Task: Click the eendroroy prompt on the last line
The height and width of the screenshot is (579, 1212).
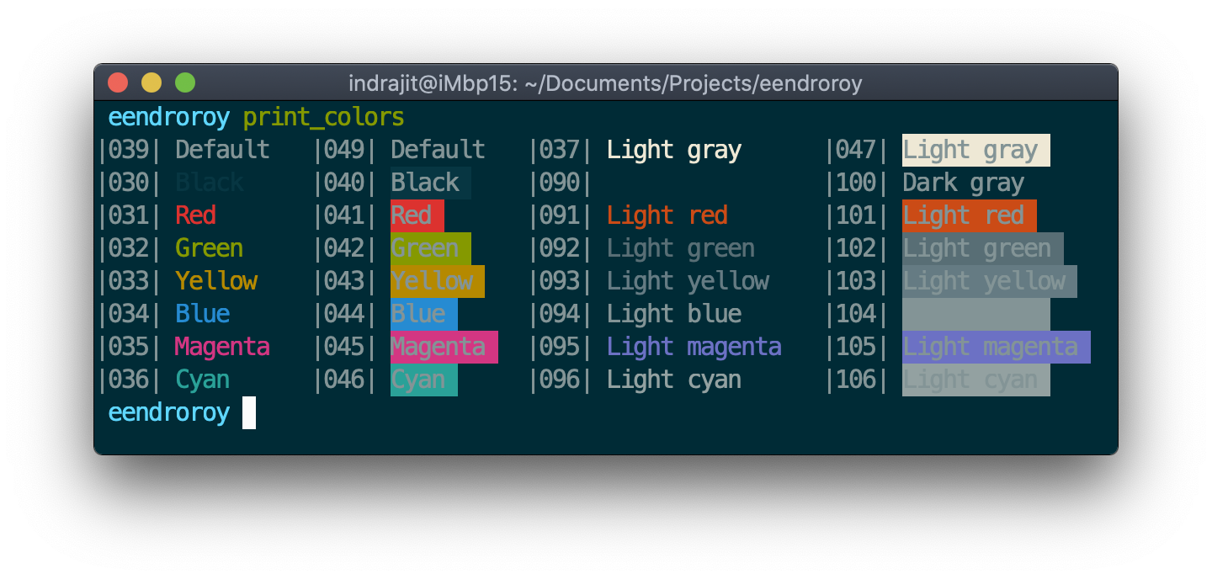Action: point(168,413)
